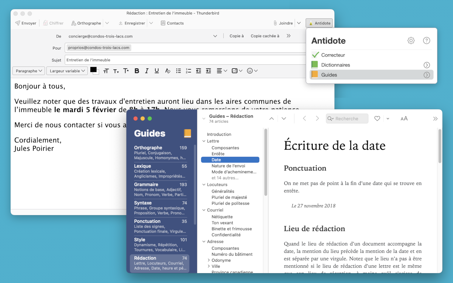The height and width of the screenshot is (283, 453).
Task: Collapse the Lettre section in the tree
Action: [204, 141]
